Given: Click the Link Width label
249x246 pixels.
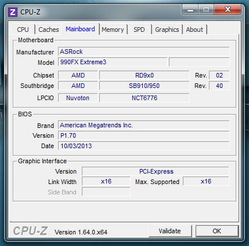Looking at the screenshot, I should [62, 182].
